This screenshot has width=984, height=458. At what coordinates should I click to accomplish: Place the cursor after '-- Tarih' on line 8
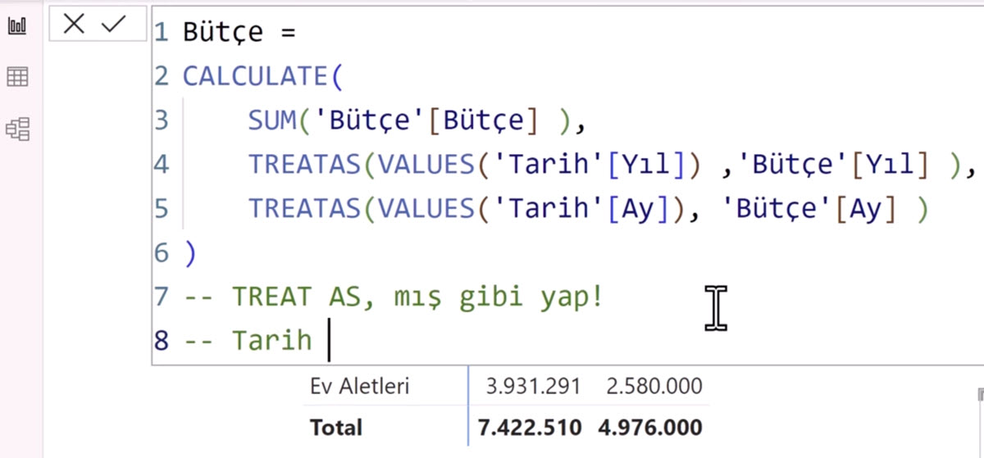coord(329,340)
